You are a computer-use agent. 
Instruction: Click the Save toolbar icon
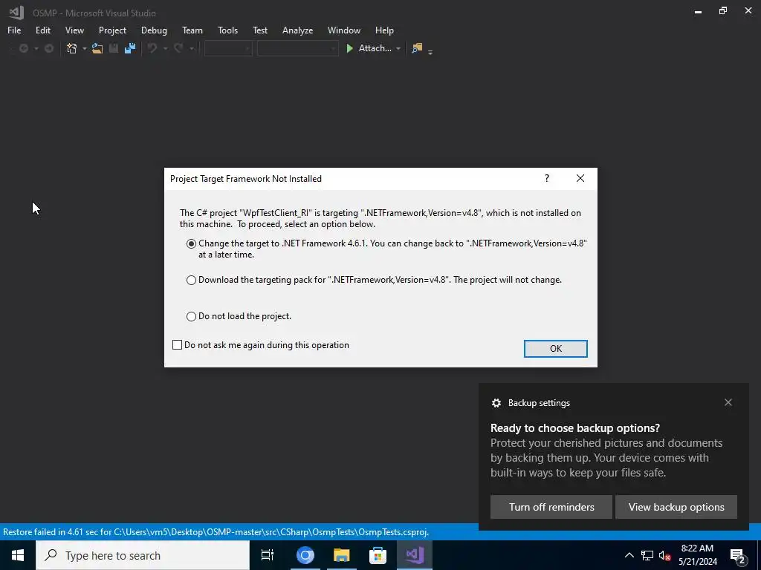click(x=114, y=48)
